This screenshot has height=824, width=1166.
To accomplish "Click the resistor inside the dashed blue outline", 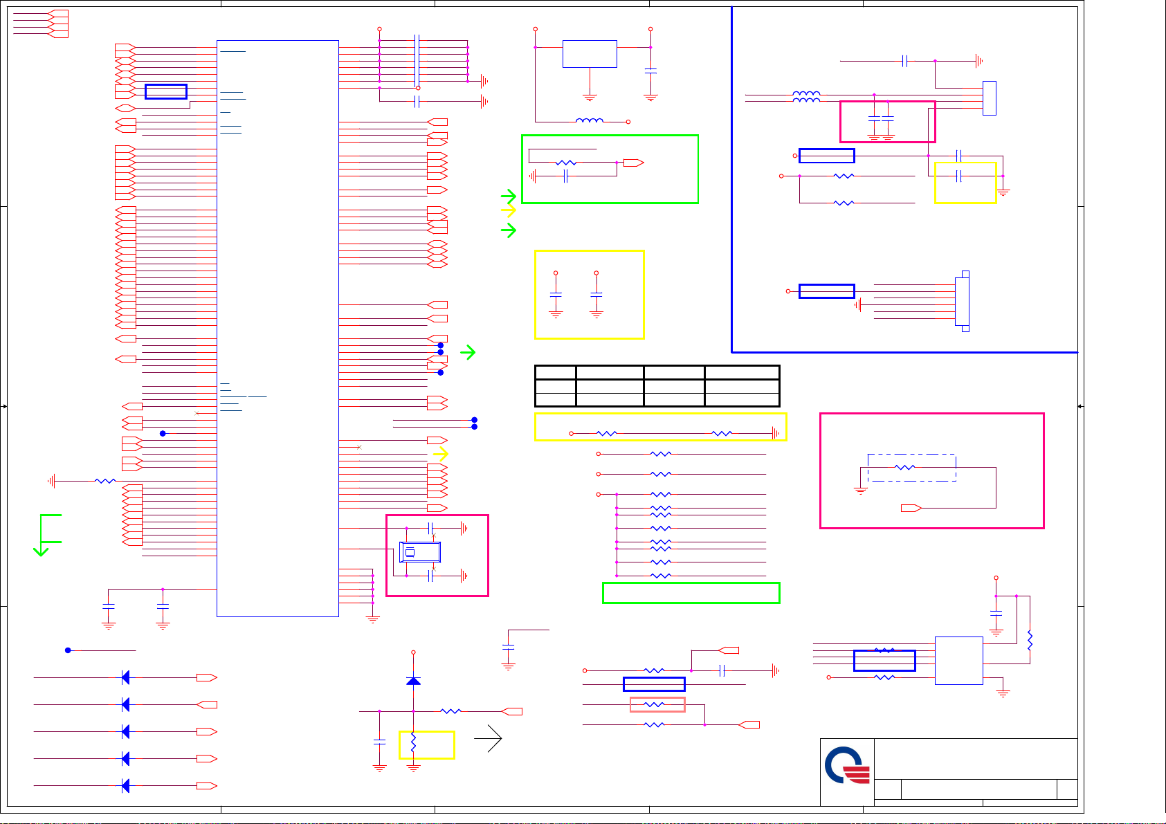I will click(x=905, y=467).
